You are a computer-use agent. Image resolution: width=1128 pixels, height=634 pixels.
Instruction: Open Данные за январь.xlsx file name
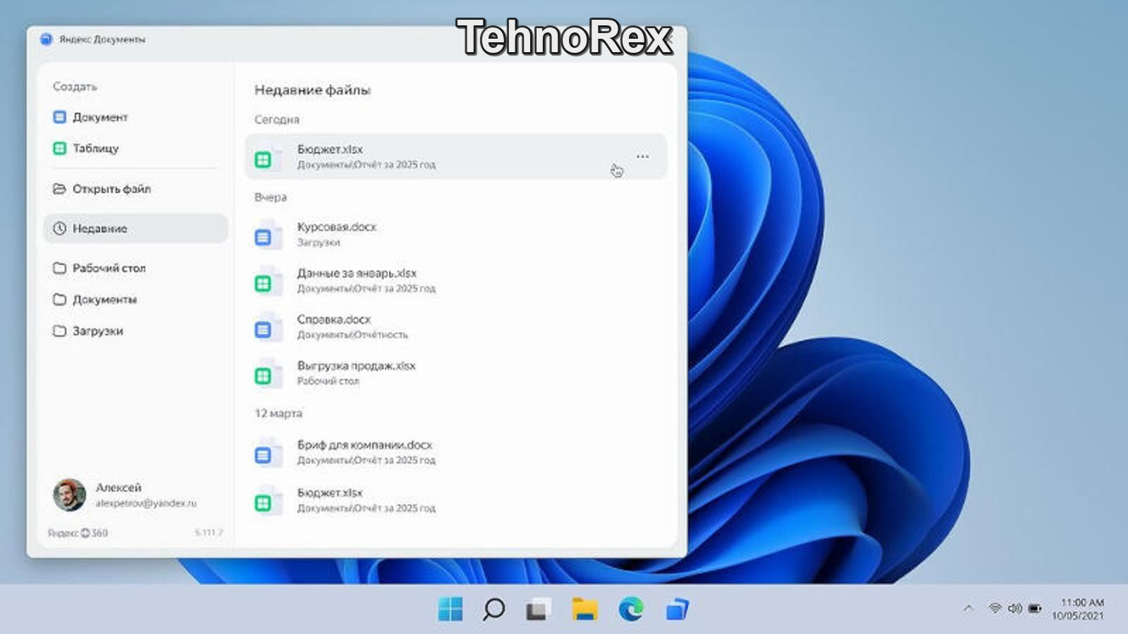pyautogui.click(x=357, y=273)
